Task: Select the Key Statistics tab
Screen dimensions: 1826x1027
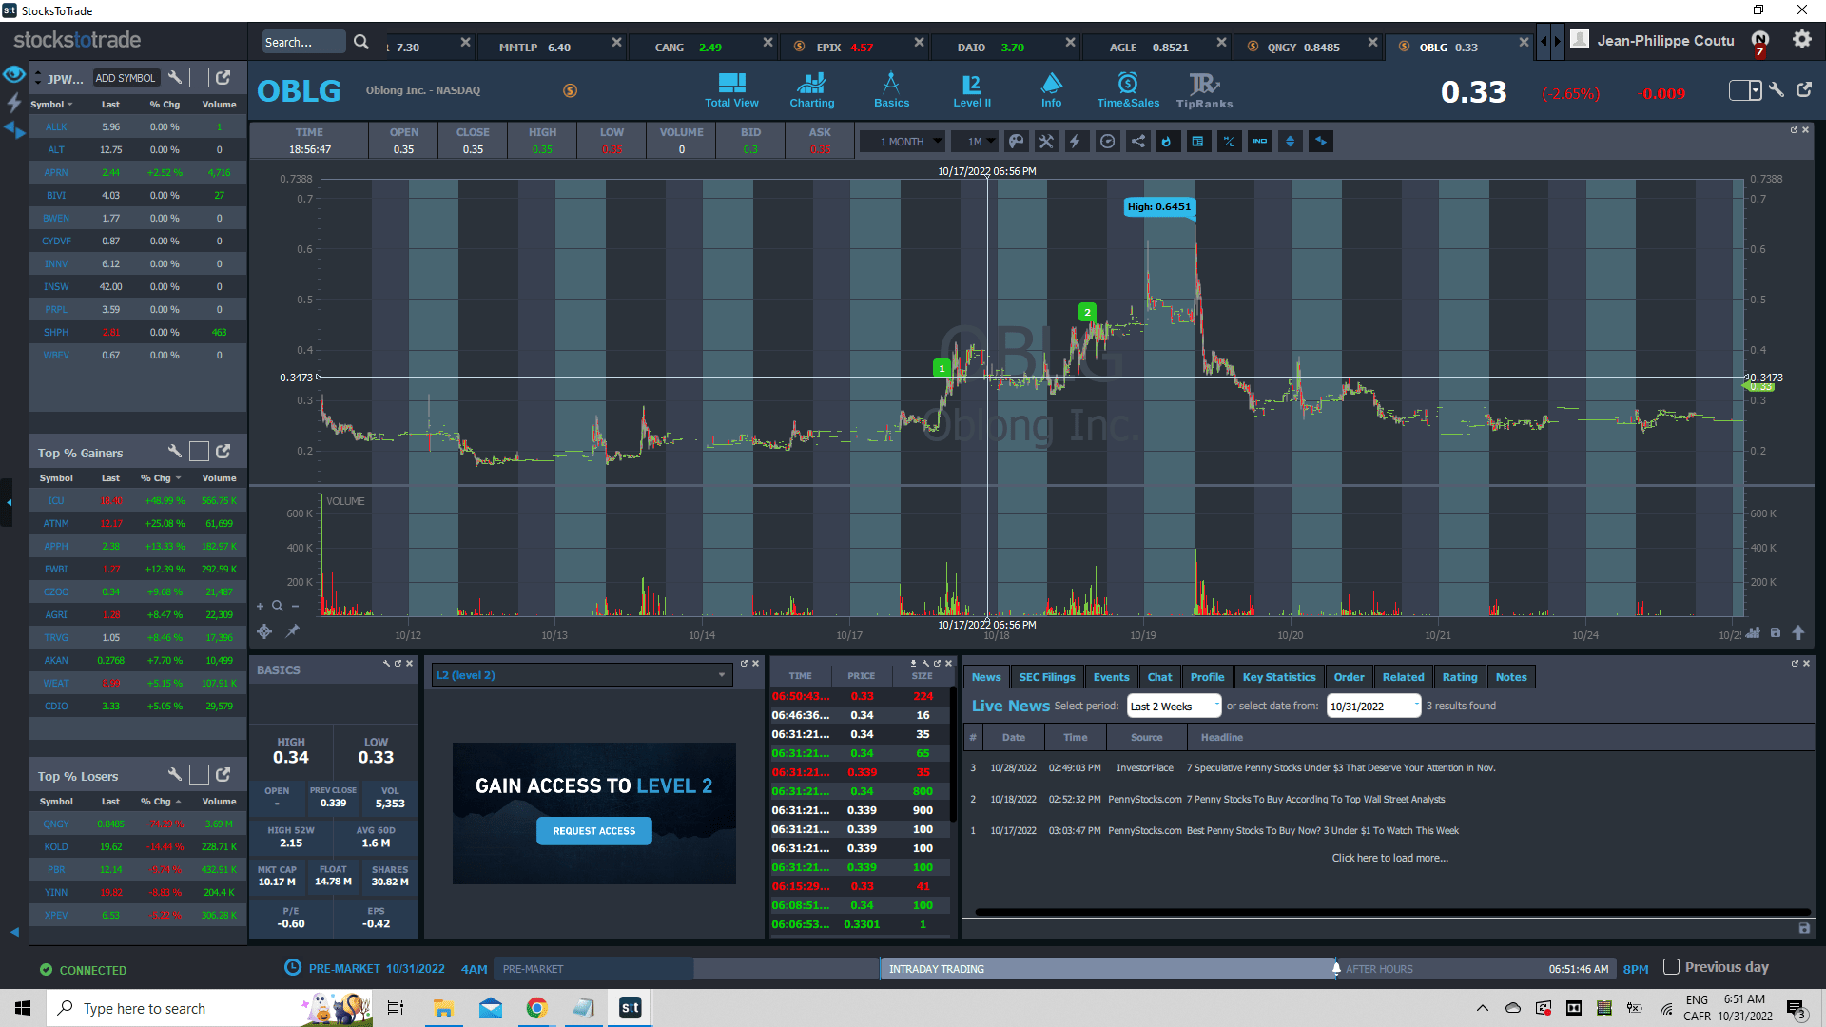Action: 1278,677
